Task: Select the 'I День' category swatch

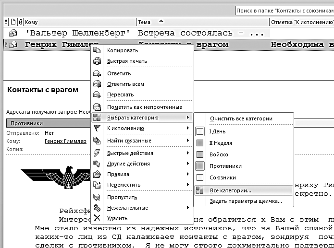Action: point(200,131)
